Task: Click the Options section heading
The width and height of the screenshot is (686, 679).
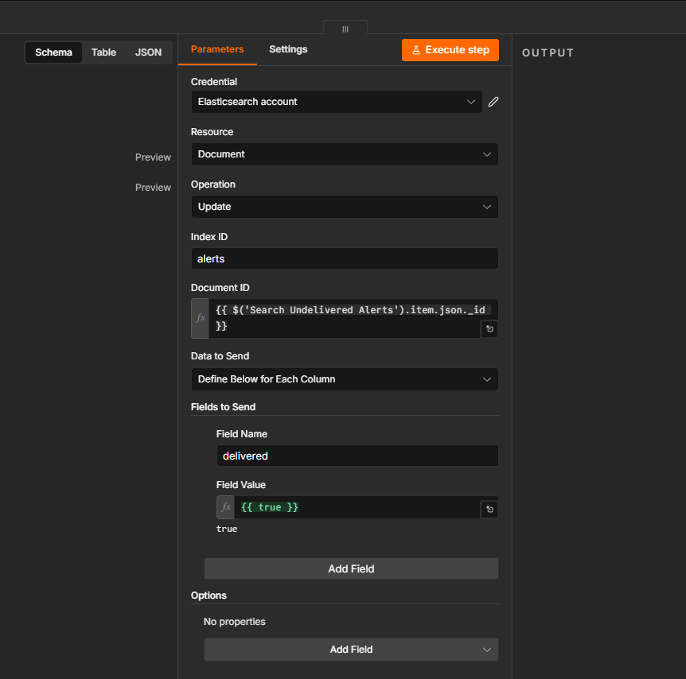Action: 209,596
